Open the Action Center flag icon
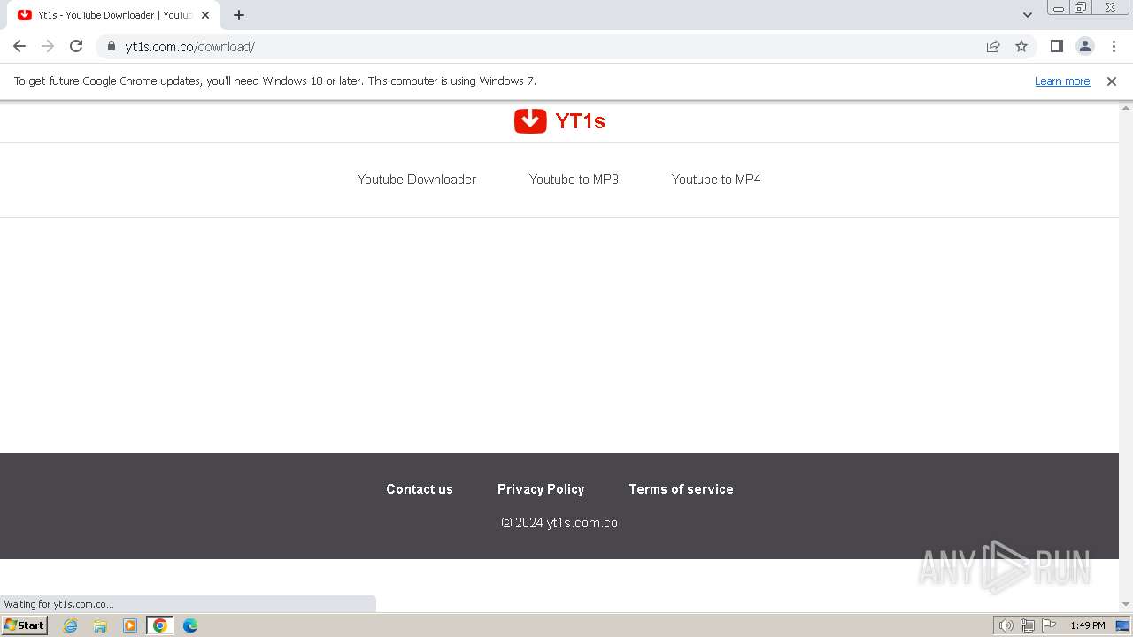 point(1049,625)
